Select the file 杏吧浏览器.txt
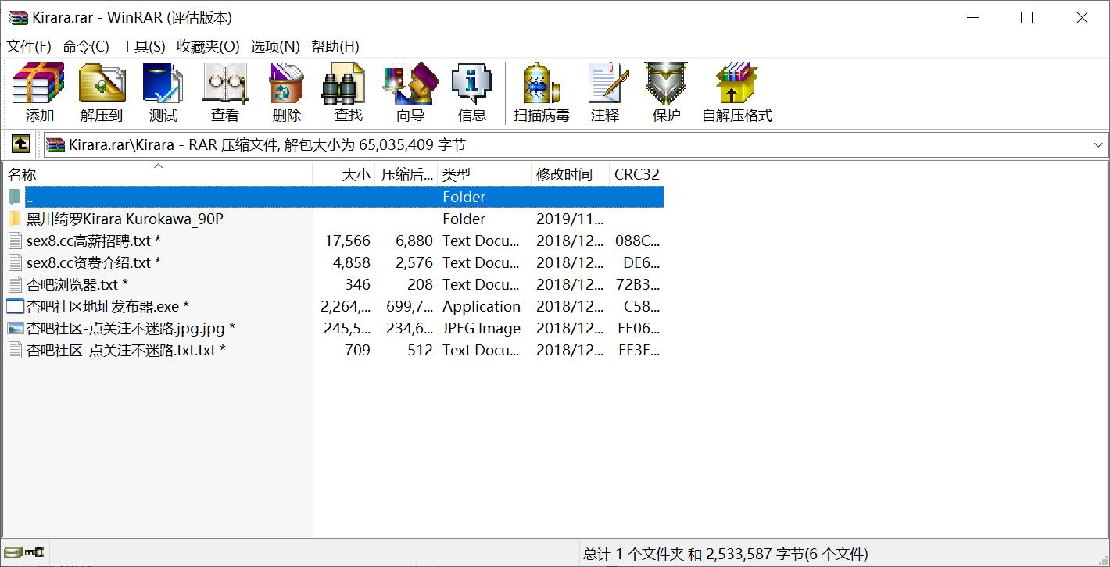 pyautogui.click(x=77, y=284)
